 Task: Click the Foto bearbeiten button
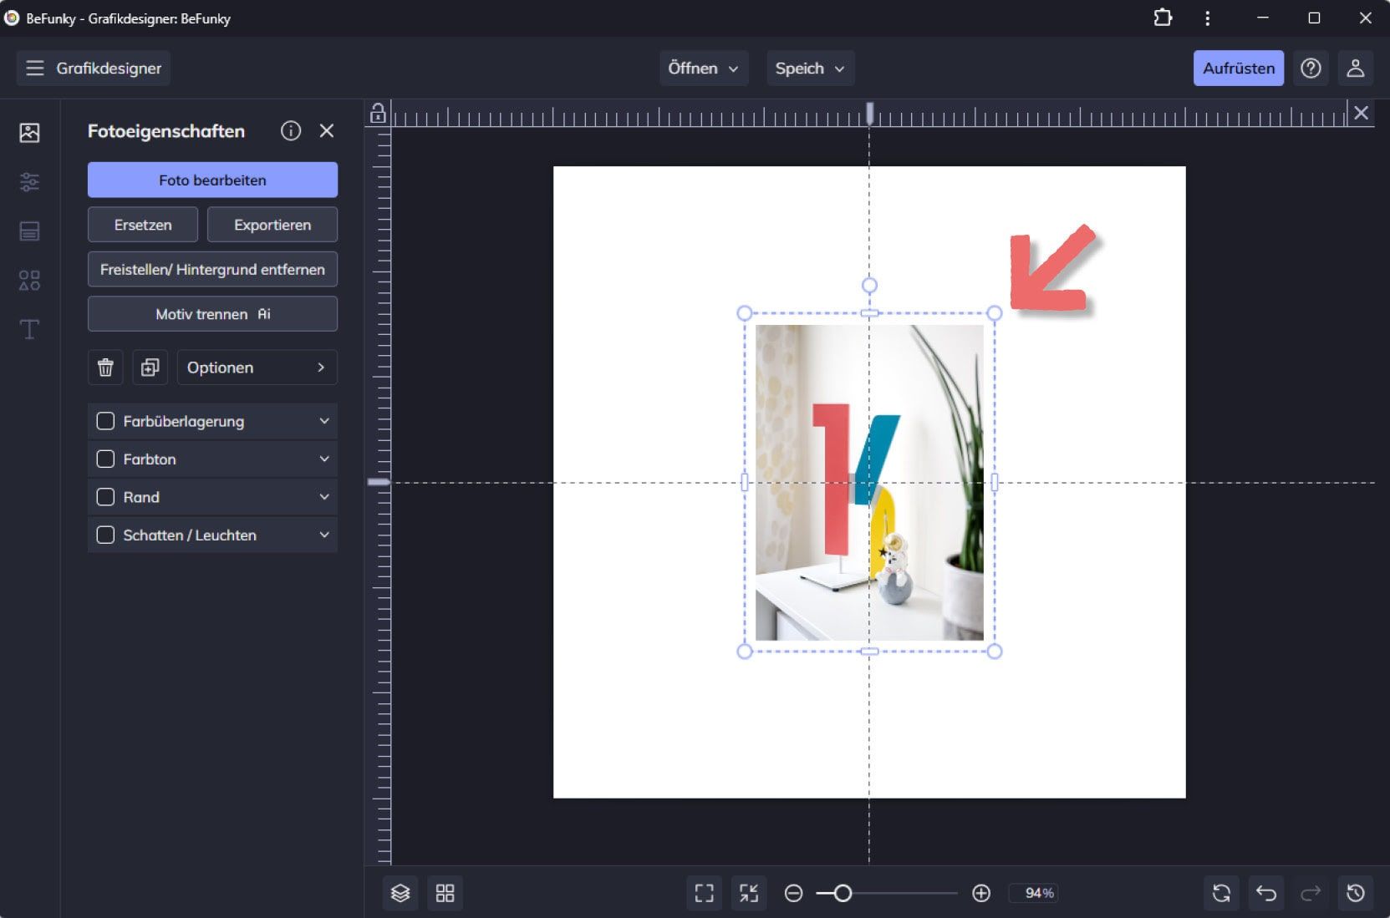pyautogui.click(x=212, y=180)
